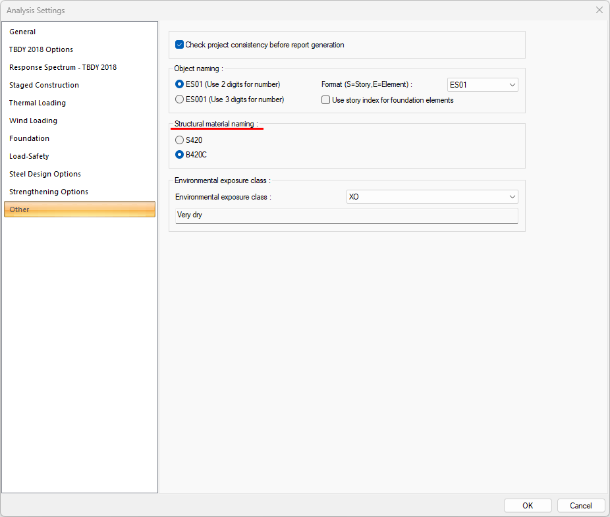Choose ES001 three-digit naming option

pyautogui.click(x=180, y=99)
